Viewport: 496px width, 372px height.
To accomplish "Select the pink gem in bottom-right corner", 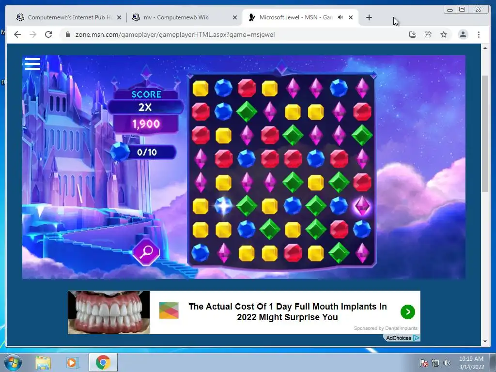I will click(362, 253).
